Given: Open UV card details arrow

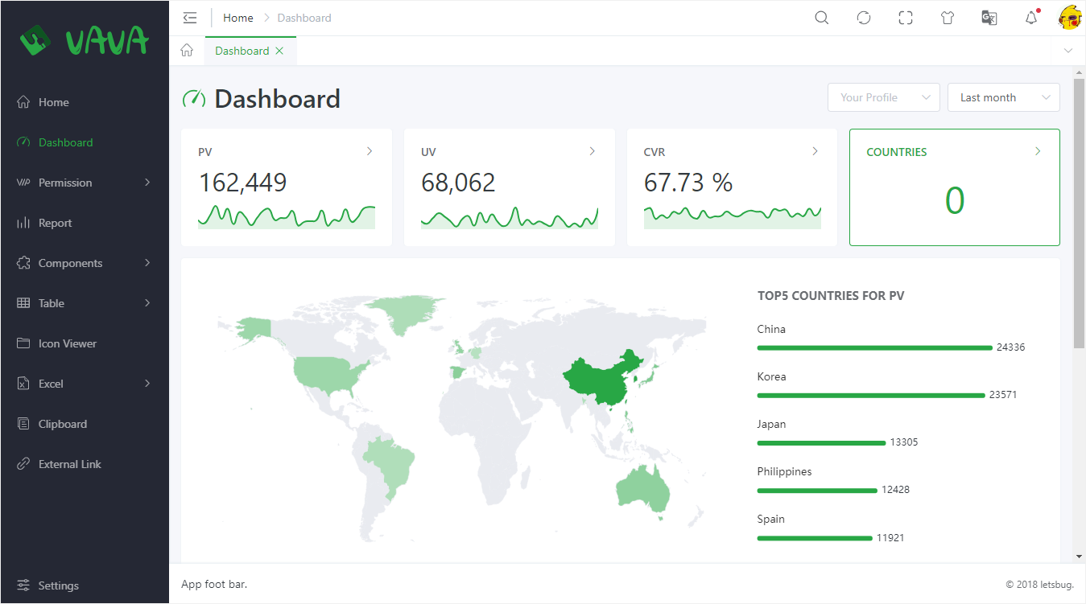Looking at the screenshot, I should coord(593,151).
